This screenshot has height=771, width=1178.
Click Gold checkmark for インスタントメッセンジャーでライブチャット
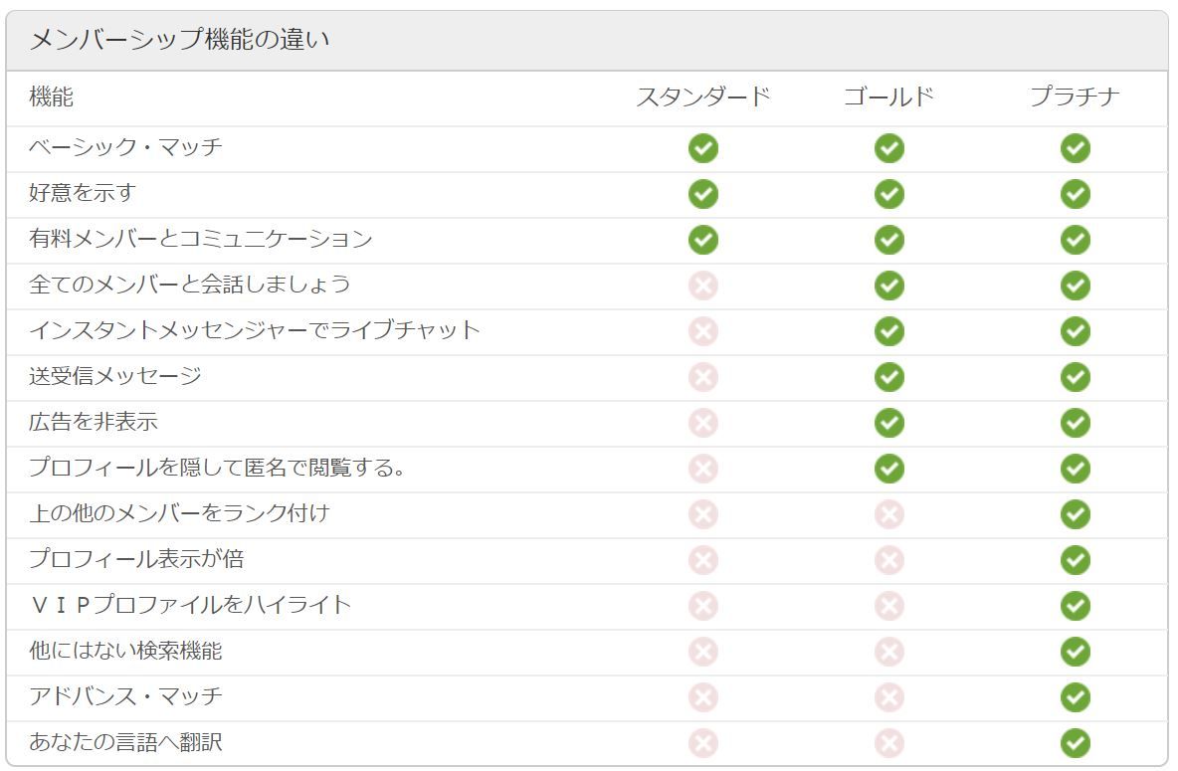click(888, 331)
